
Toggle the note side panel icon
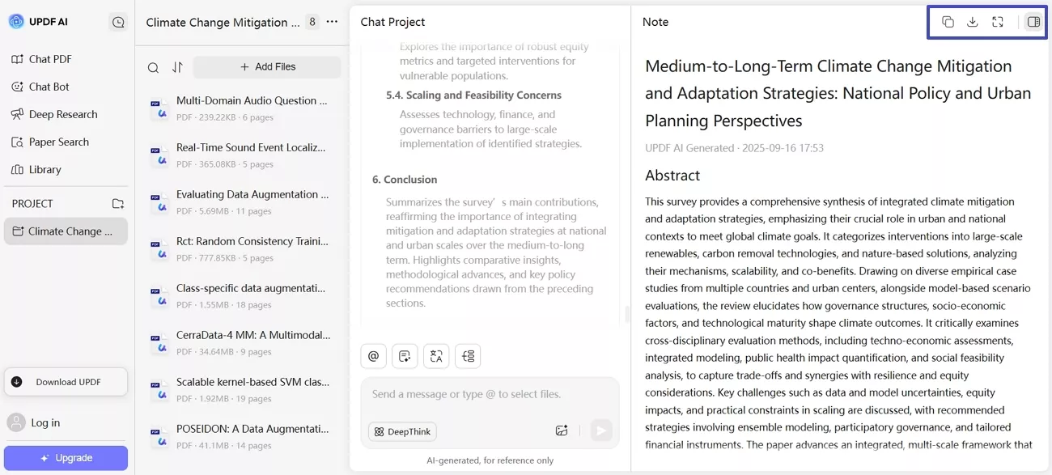pos(1033,22)
